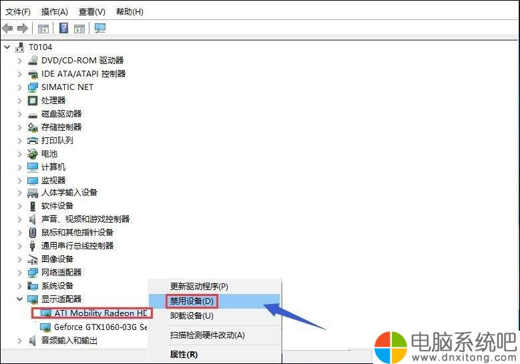
Task: Click the 系统设备 folder icon
Action: click(33, 286)
